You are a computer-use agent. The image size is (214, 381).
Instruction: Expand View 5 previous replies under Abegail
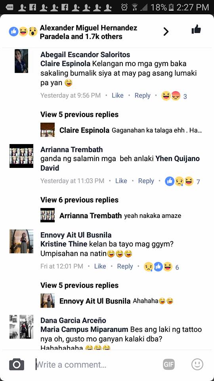click(x=79, y=114)
